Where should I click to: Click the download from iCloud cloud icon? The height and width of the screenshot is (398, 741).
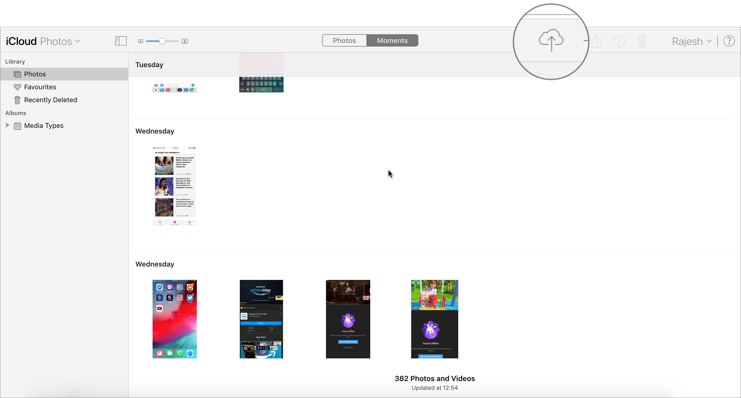coord(619,41)
